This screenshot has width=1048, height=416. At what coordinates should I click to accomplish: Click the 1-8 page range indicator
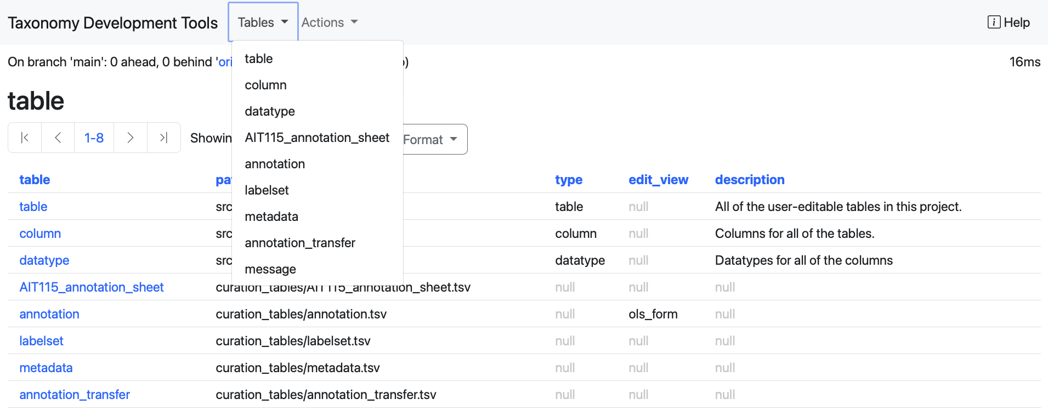94,138
